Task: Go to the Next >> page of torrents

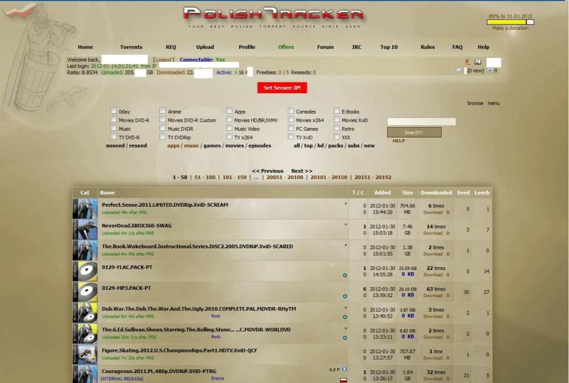Action: point(302,171)
